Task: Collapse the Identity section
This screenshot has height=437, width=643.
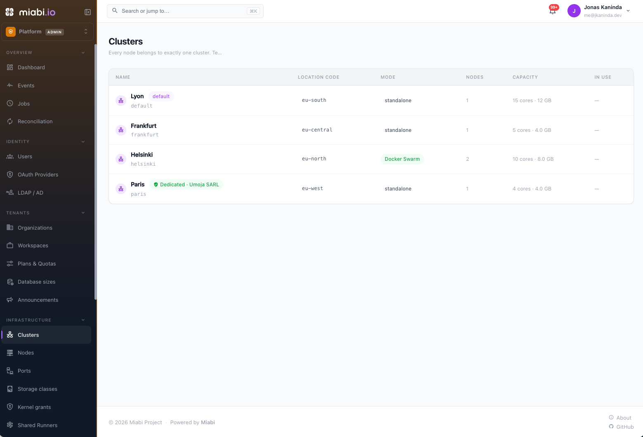Action: click(83, 142)
